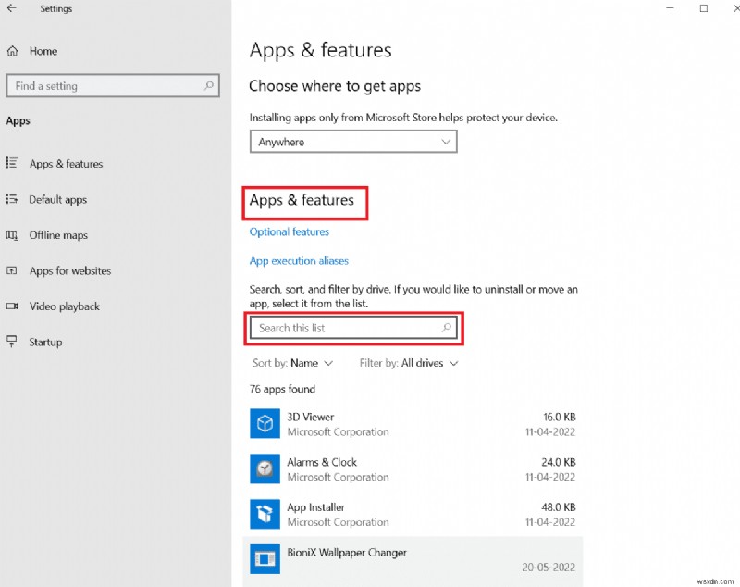Open the App execution aliases link
Image resolution: width=740 pixels, height=587 pixels.
click(x=299, y=260)
